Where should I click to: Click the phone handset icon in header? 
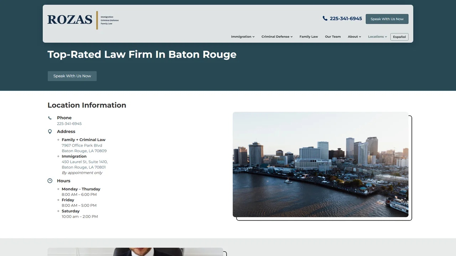[325, 18]
